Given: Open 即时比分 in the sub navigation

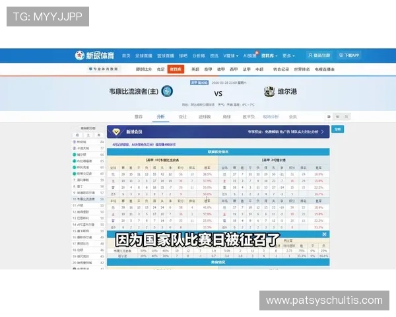Looking at the screenshot, I should tap(144, 69).
